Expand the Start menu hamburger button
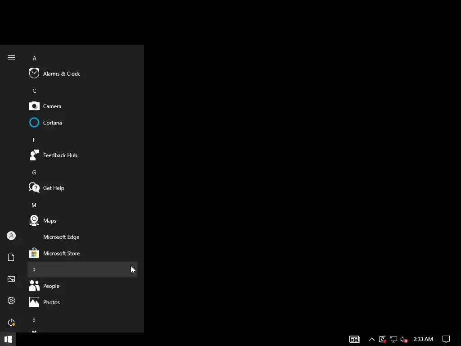The width and height of the screenshot is (461, 346). coord(11,57)
